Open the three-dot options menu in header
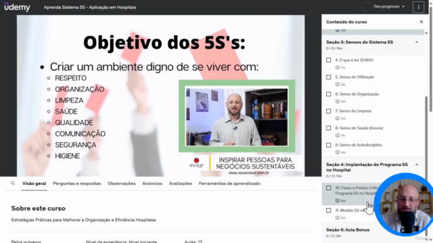Image resolution: width=433 pixels, height=243 pixels. pos(418,7)
